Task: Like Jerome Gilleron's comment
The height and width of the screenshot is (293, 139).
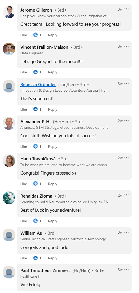Action: (x=24, y=35)
